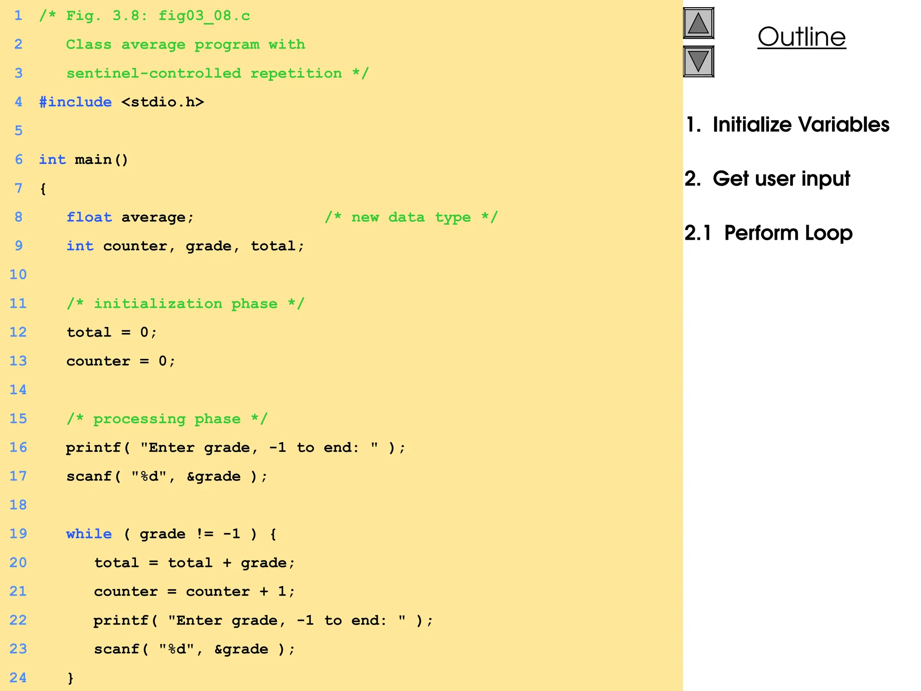
Task: Click 'int main()' on line 6
Action: 84,160
